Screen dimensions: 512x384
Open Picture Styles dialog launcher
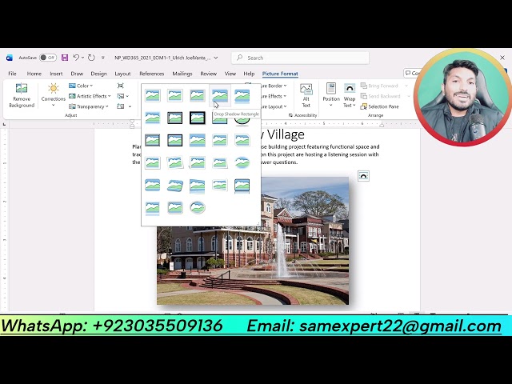tap(290, 115)
